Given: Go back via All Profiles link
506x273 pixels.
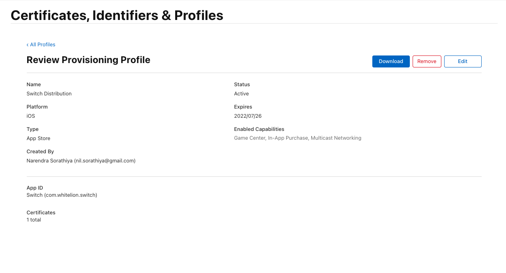Looking at the screenshot, I should (x=42, y=45).
